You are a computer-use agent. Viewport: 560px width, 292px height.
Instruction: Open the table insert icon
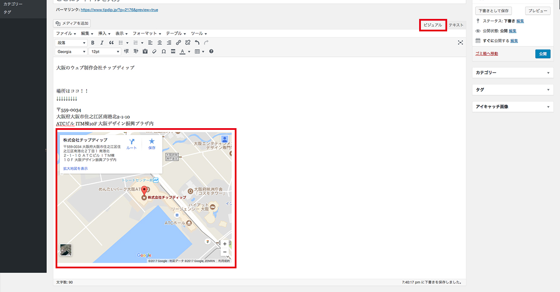point(197,51)
